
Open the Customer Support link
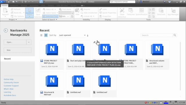(11, 86)
